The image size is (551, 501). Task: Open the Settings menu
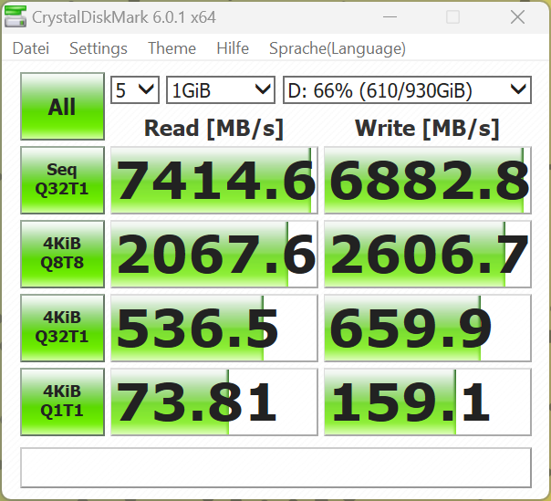(x=99, y=48)
